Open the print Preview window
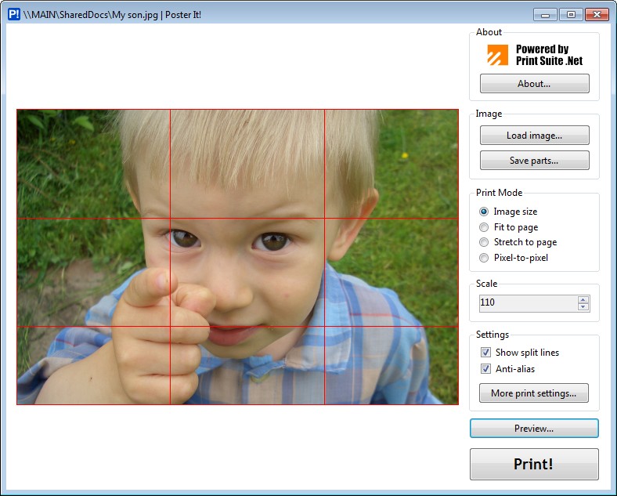The image size is (617, 496). 534,429
